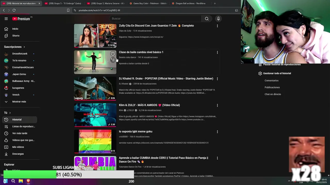Open Chat en directo history link
The height and width of the screenshot is (185, 330).
[x=273, y=94]
